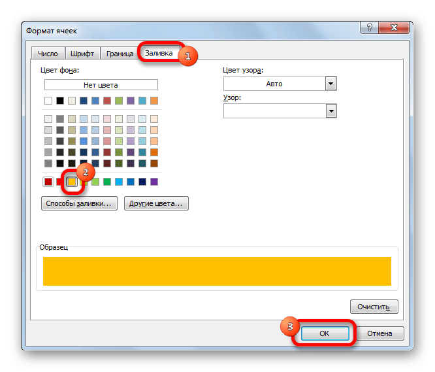Select the Заливка tab

point(159,53)
